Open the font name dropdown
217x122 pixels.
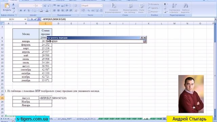coord(34,6)
